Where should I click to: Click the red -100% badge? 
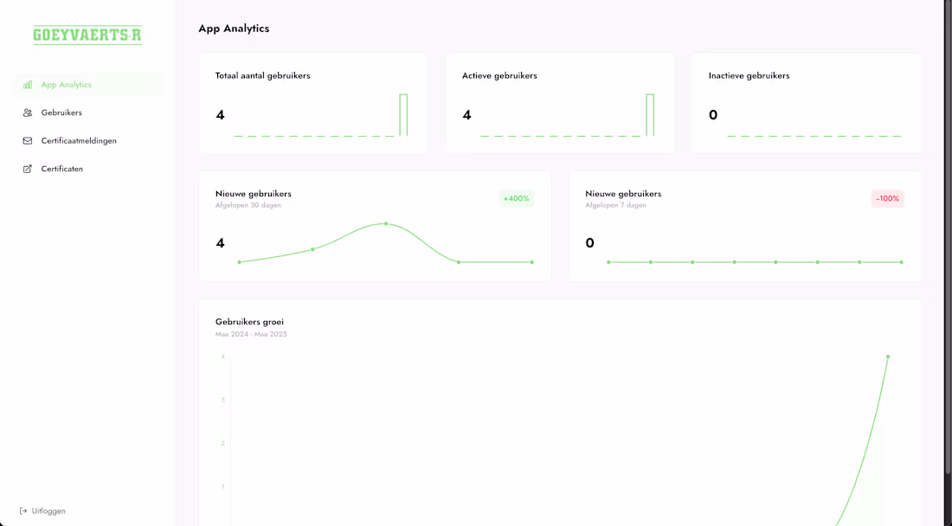887,198
